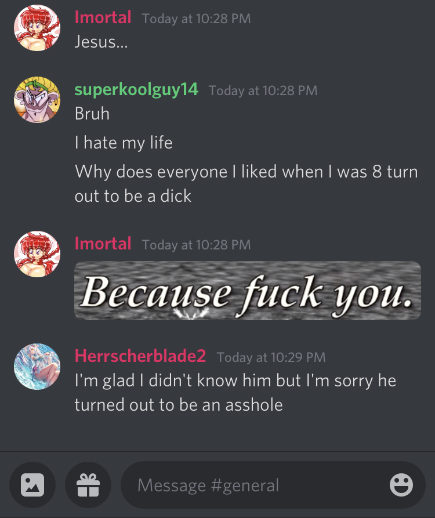Open the image upload button
Viewport: 435px width, 518px height.
[32, 484]
